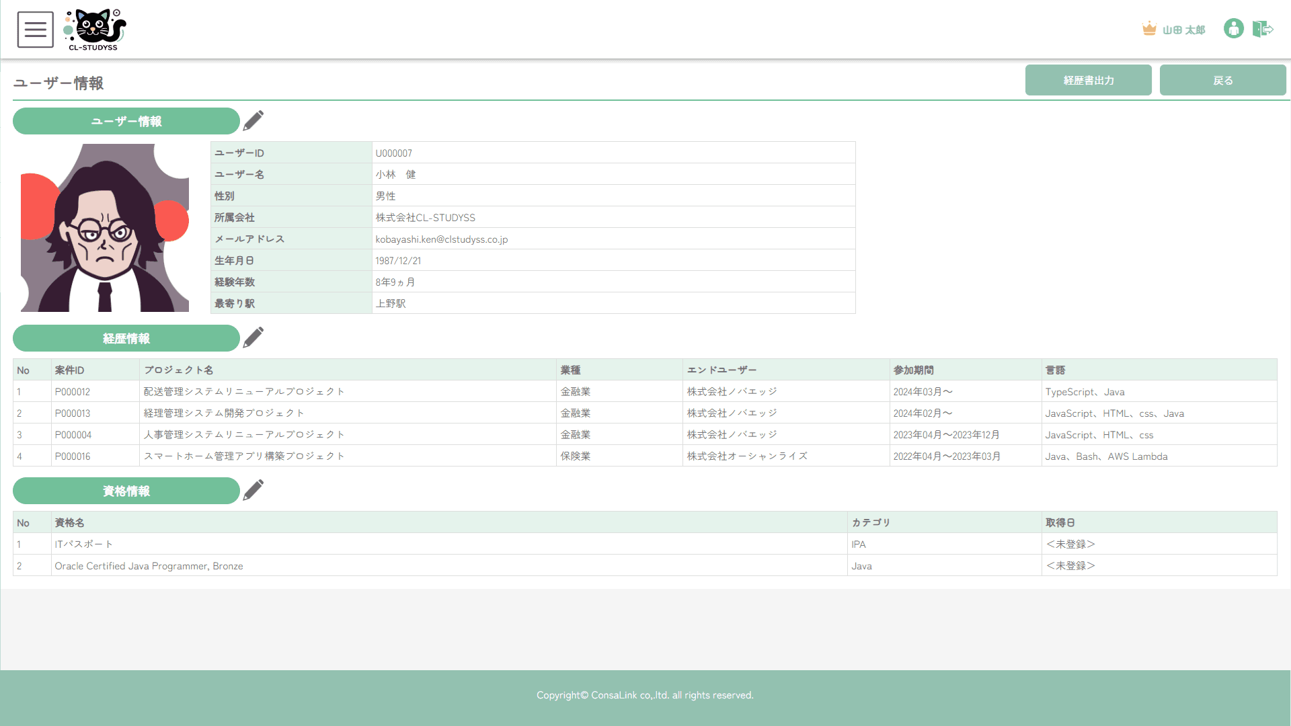Click the ユーザー情報 section header pill
1291x726 pixels.
[x=126, y=121]
